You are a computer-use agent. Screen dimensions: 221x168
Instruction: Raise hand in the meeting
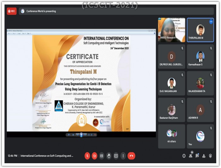[x=109, y=156]
